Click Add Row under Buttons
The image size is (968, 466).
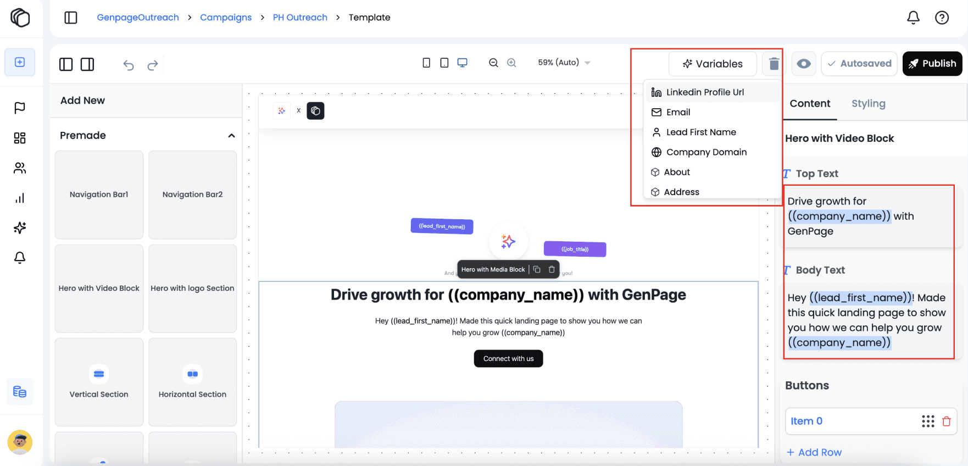pos(814,452)
